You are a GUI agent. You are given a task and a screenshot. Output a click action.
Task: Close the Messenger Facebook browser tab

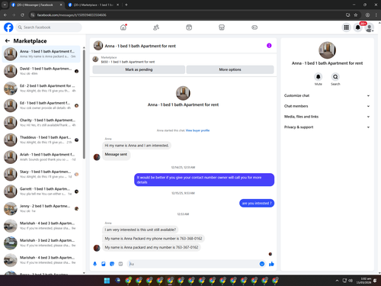coord(61,5)
